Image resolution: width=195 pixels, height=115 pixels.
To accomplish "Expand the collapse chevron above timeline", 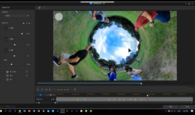I will (x=191, y=87).
